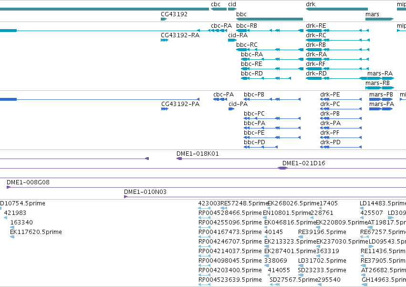Click mars-PB protein label
The image size is (406, 287).
pyautogui.click(x=381, y=95)
